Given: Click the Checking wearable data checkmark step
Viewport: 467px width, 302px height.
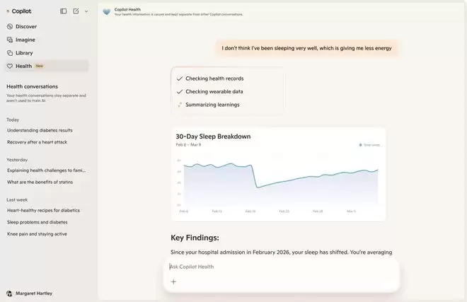Looking at the screenshot, I should click(180, 91).
